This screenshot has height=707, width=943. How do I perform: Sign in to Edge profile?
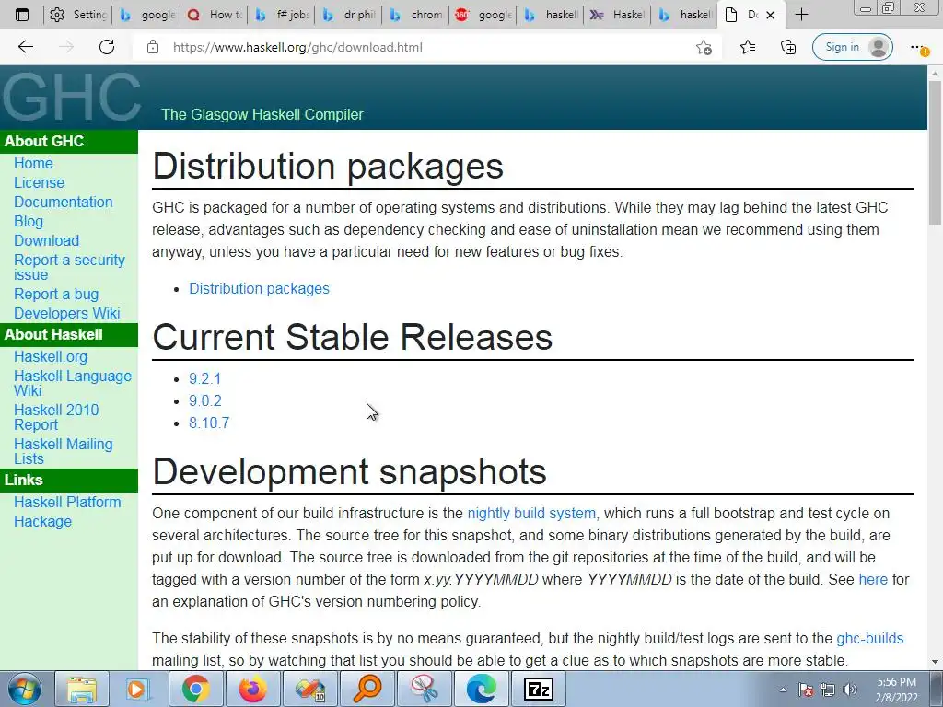point(852,47)
